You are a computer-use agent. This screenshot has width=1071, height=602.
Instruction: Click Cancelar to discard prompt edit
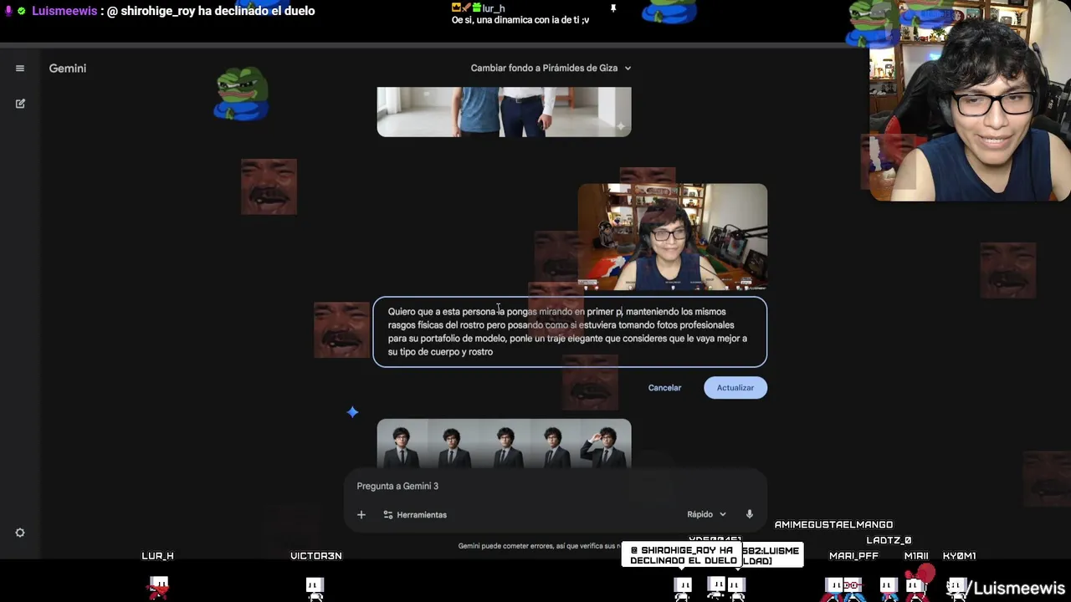point(664,388)
